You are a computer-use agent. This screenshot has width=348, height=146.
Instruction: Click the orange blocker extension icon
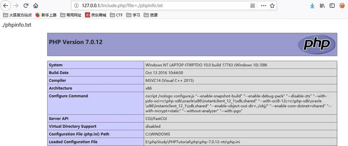(x=342, y=6)
